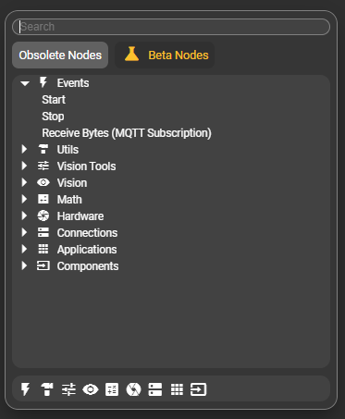Select the Start event node
The width and height of the screenshot is (345, 419).
pyautogui.click(x=54, y=100)
